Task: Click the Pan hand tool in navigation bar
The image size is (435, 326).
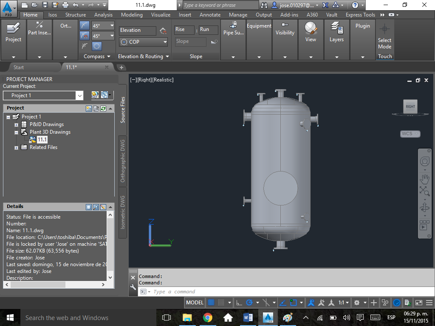Action: pos(424,180)
